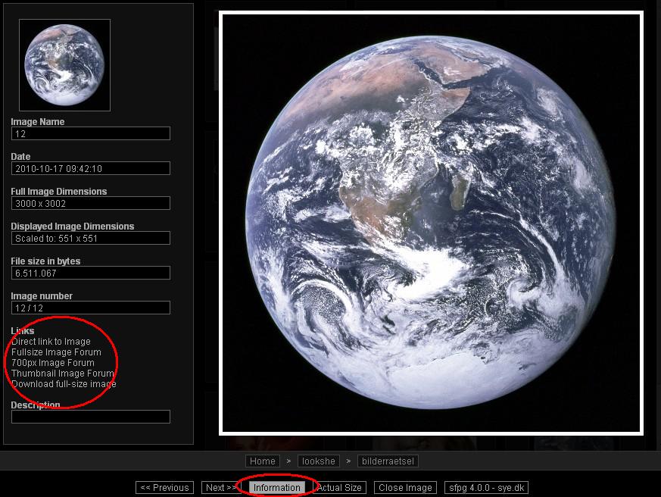661x497 pixels.
Task: Click the File size field 6.511.067
Action: (91, 273)
